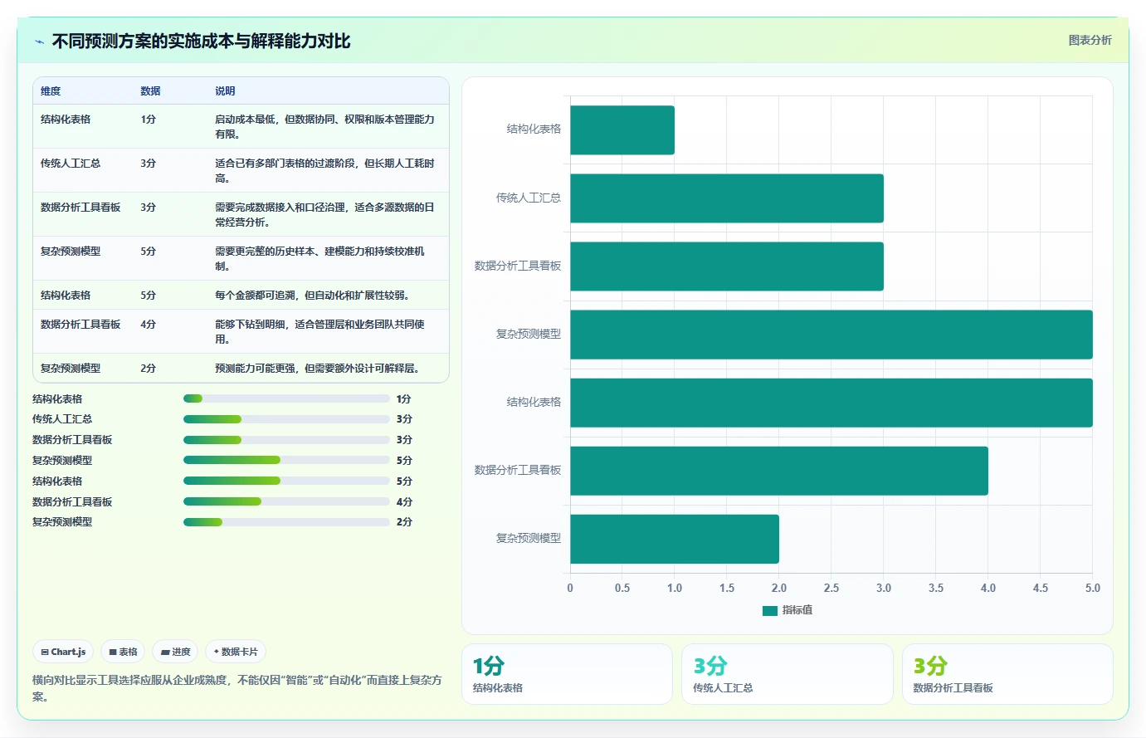Click the table description starting 需要完成数据接入
This screenshot has width=1146, height=738.
(325, 215)
